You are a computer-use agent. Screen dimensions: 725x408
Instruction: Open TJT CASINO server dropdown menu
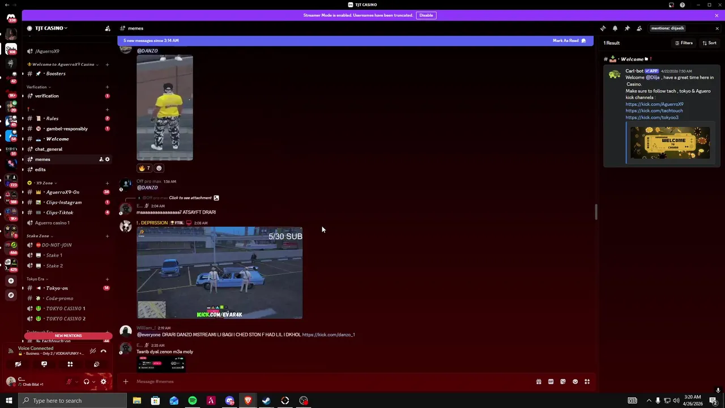pos(51,28)
